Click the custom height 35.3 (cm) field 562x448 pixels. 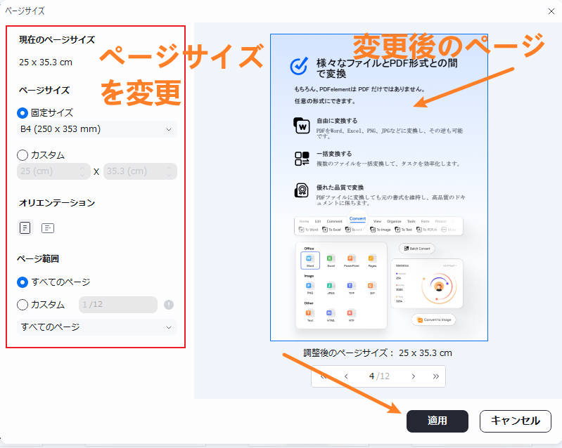tap(140, 171)
